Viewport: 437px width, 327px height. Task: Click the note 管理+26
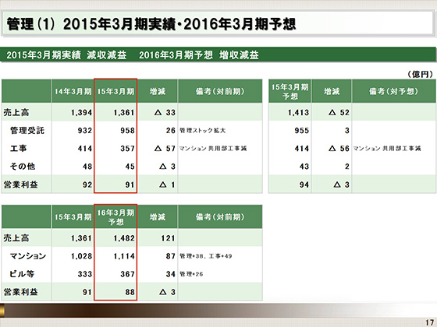(191, 274)
